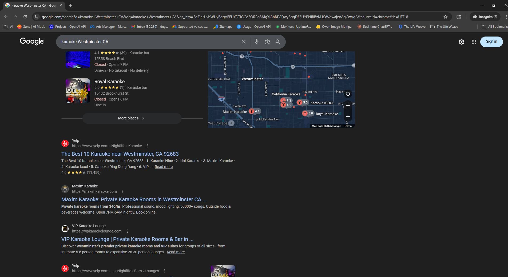Image resolution: width=508 pixels, height=277 pixels.
Task: Open the AI bookmarks folder
Action: pyautogui.click(x=9, y=27)
